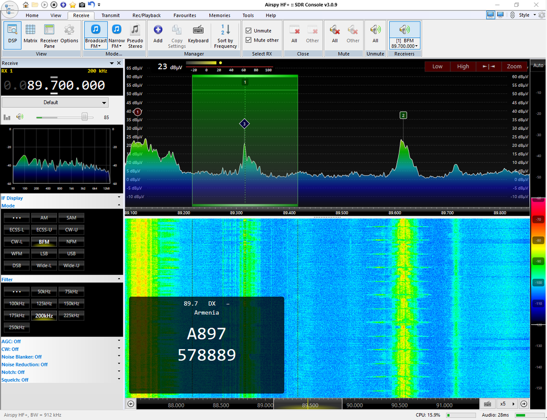Set filter to 150kHz

(x=71, y=303)
